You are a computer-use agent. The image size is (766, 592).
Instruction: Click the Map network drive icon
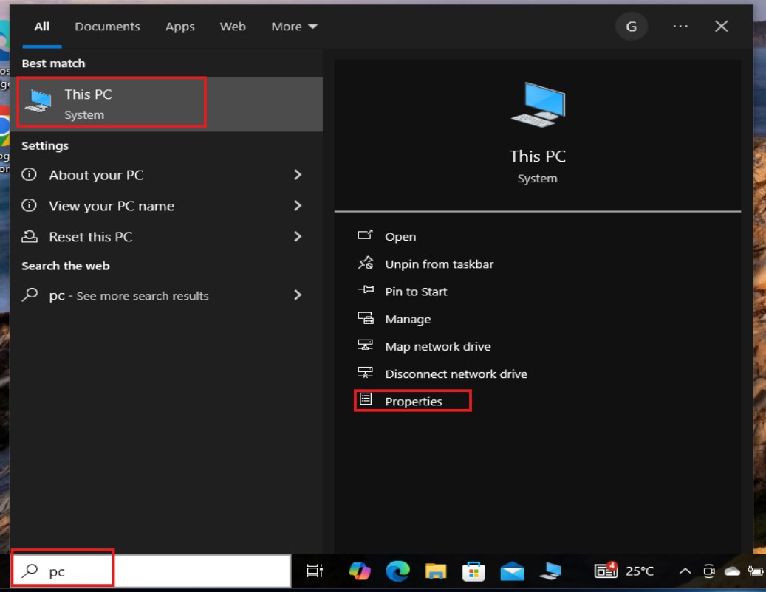click(365, 345)
